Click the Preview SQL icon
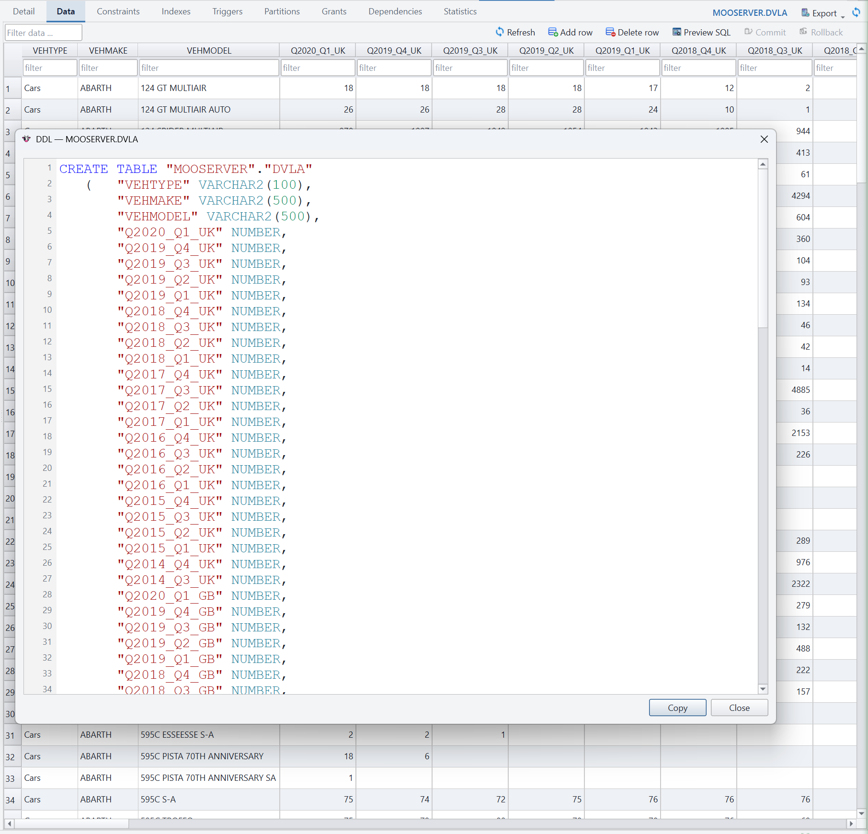This screenshot has width=868, height=834. (x=677, y=32)
